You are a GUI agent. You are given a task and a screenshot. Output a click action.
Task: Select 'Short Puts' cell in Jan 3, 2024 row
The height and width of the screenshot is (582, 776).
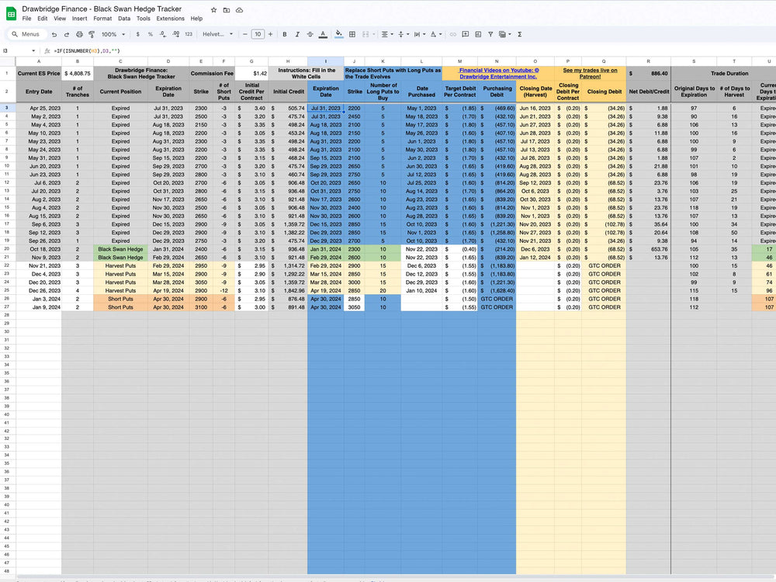(120, 299)
